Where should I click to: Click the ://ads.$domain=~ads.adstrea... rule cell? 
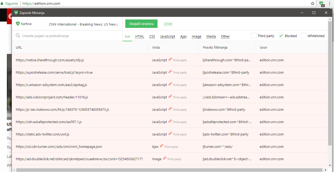(226, 97)
